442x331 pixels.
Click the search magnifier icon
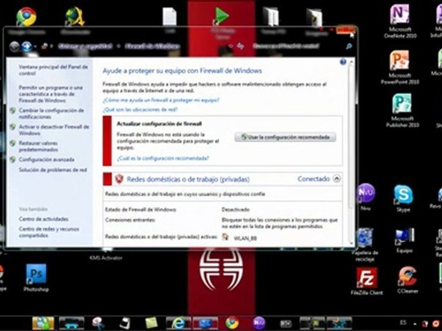(349, 46)
